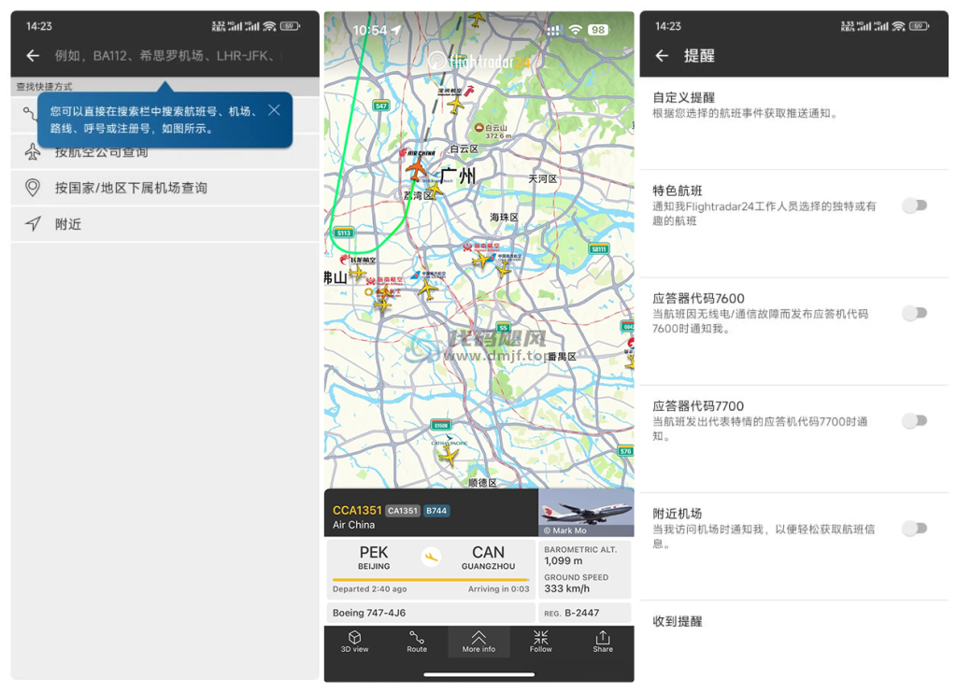This screenshot has width=957, height=693.
Task: Tap the ground speed 333 km/h value
Action: click(x=567, y=588)
